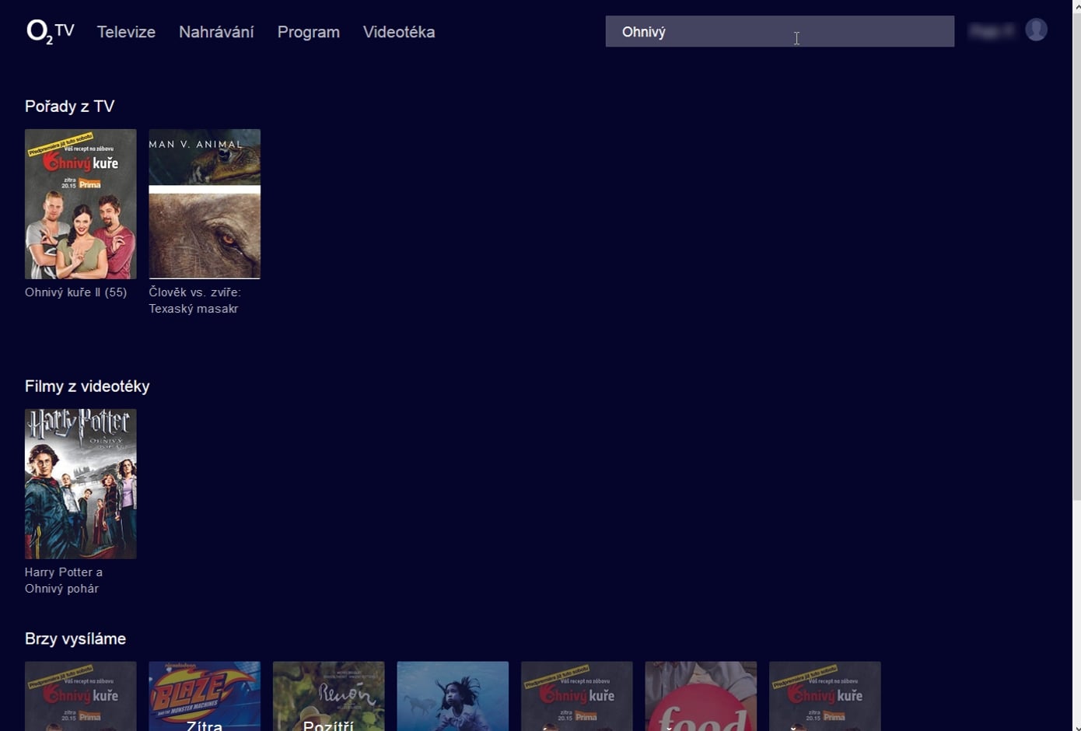The height and width of the screenshot is (731, 1081).
Task: Switch to the Program guide
Action: click(309, 32)
